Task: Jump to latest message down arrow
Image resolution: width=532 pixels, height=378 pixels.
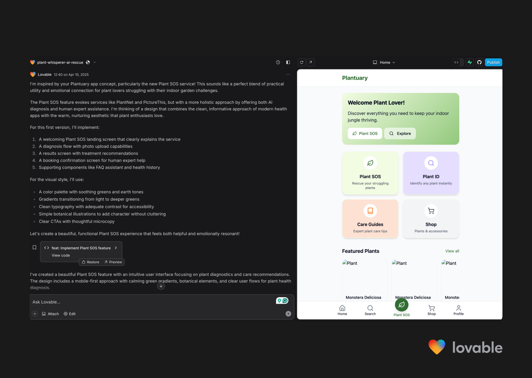Action: [x=161, y=286]
